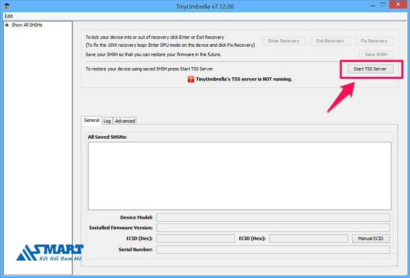Click the Manual ECID button

point(371,239)
